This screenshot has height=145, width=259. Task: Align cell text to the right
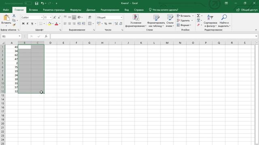tap(74, 24)
